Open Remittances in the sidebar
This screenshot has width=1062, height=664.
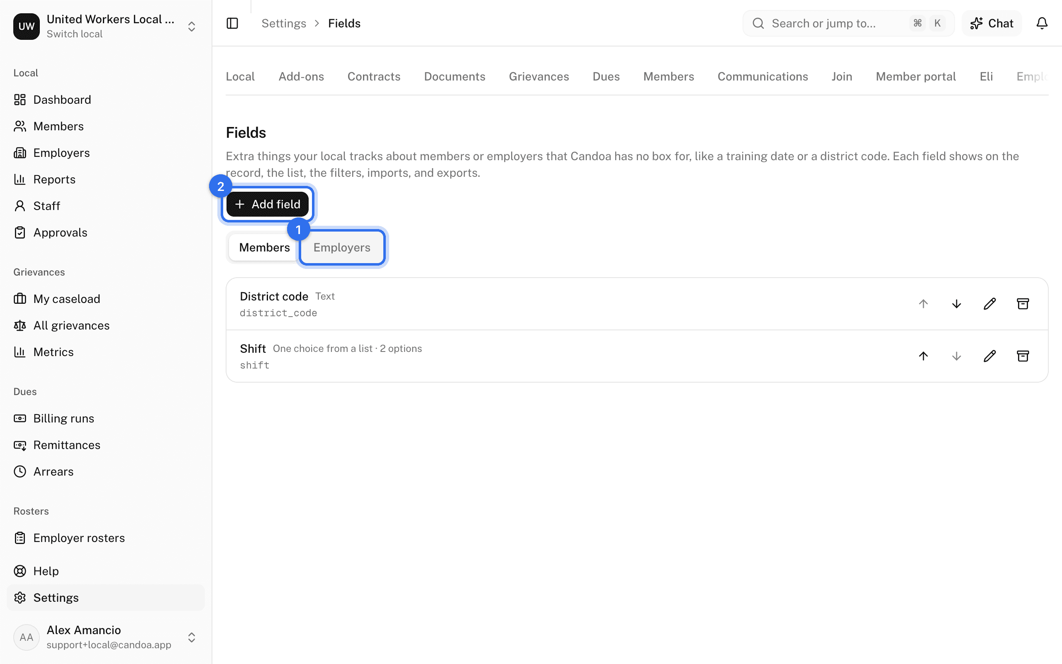[x=105, y=445]
